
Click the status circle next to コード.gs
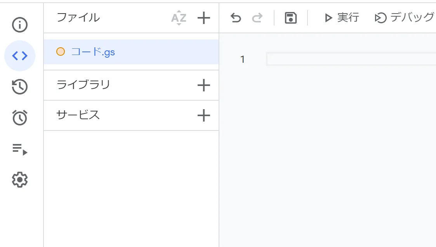point(61,51)
